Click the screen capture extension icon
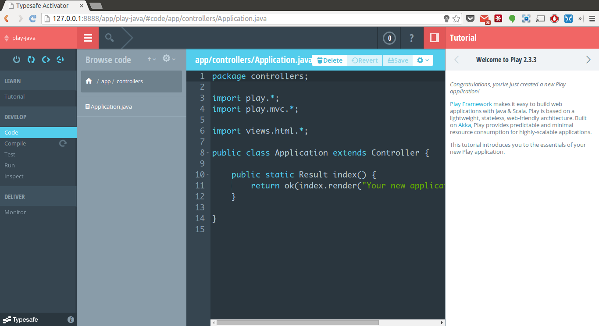Image resolution: width=599 pixels, height=326 pixels. pyautogui.click(x=526, y=18)
